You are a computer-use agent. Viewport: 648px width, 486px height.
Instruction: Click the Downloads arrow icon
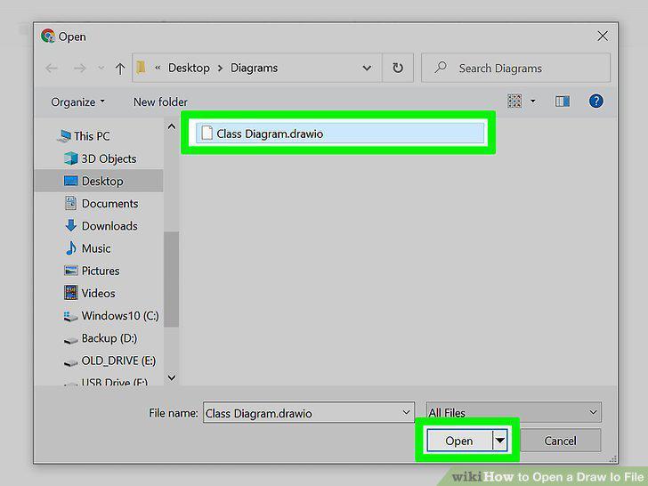click(x=70, y=225)
